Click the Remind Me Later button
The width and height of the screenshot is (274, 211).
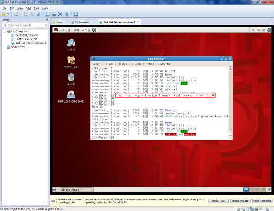coord(240,201)
